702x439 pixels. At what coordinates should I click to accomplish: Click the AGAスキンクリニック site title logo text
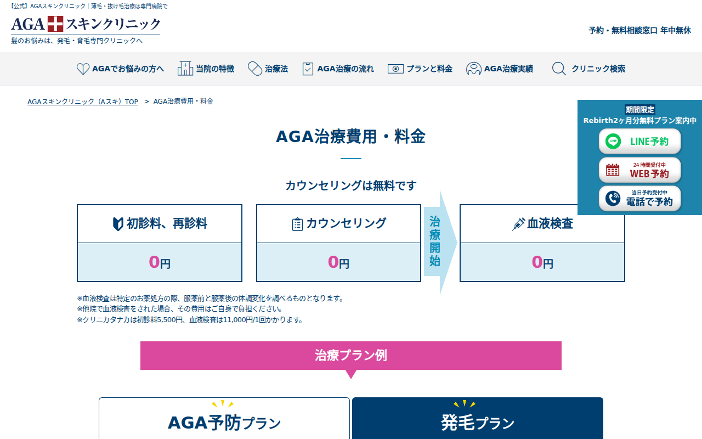[x=86, y=24]
